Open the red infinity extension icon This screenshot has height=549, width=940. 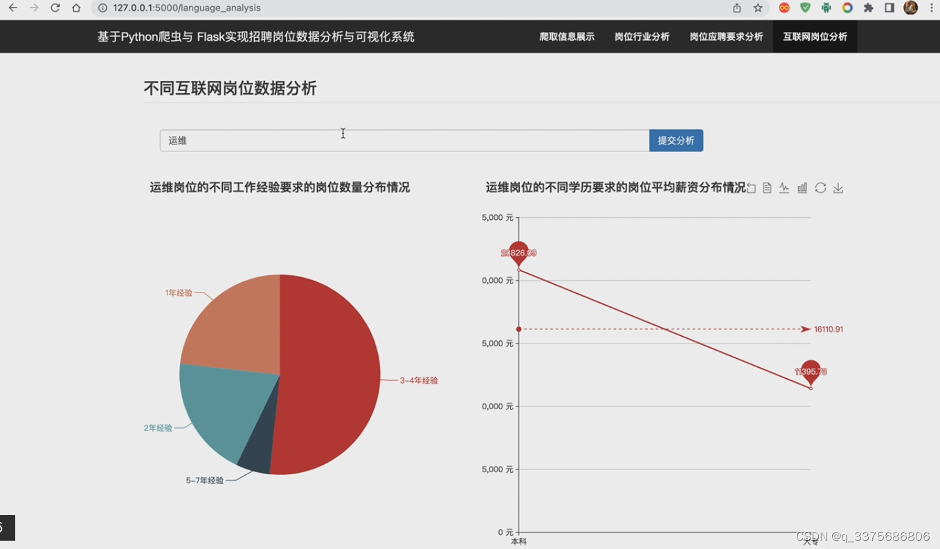click(784, 8)
